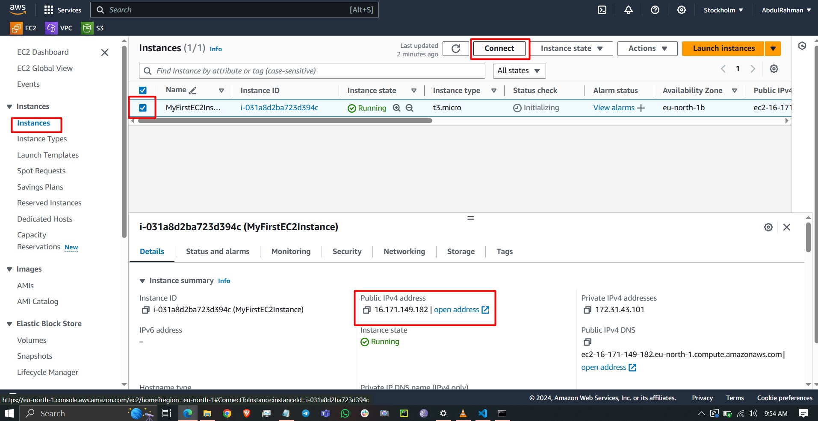Launch the CloudShell terminal icon

coord(602,10)
